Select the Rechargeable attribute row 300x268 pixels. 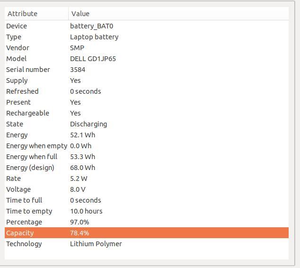pos(147,113)
